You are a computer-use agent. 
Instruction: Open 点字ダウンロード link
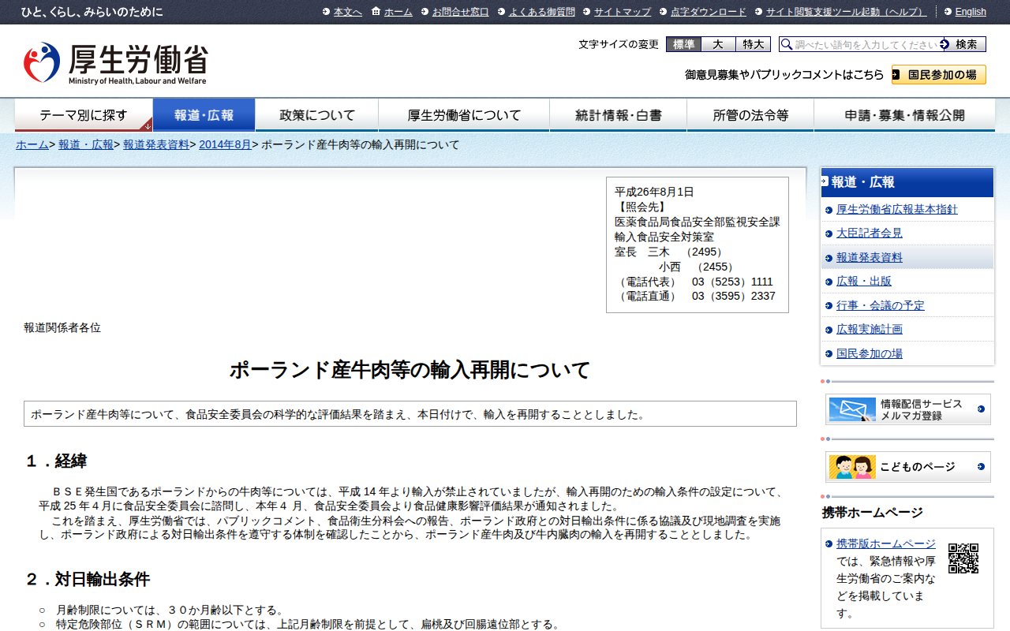709,12
